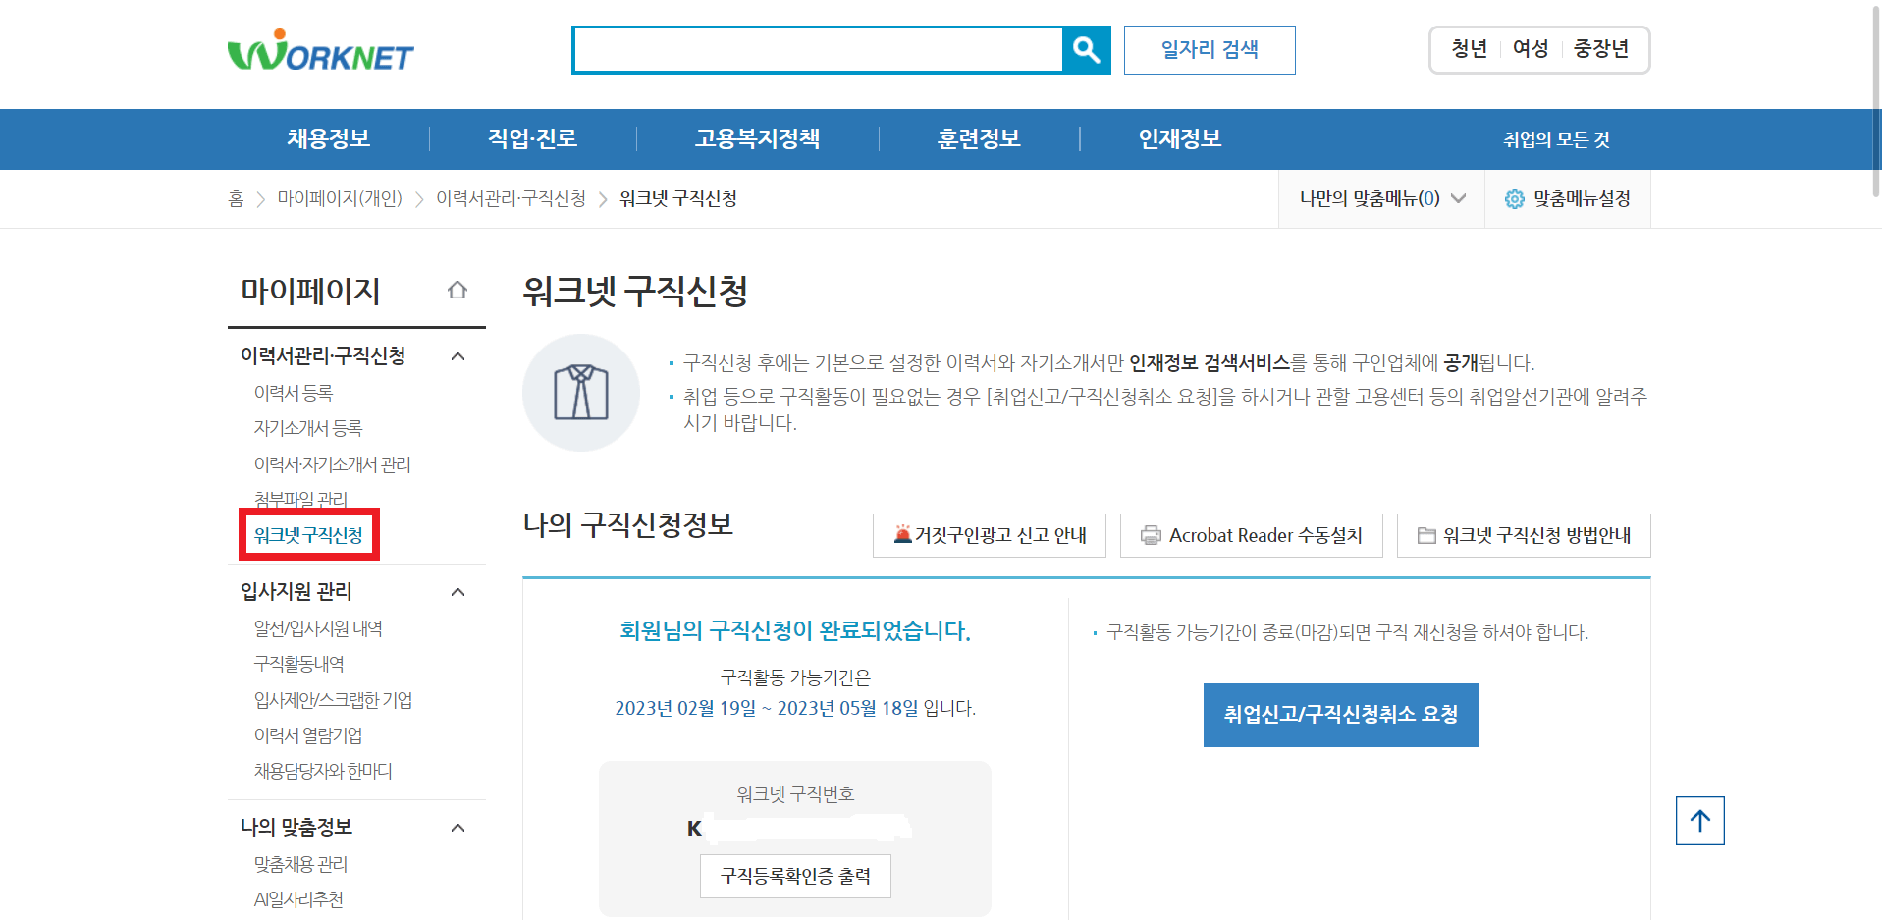Click the 회원님의 구직신청이 완료되었습니다. message

click(795, 630)
